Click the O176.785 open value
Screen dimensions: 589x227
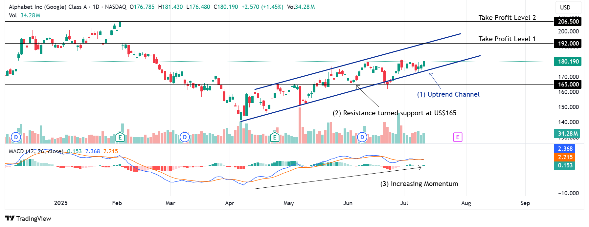click(142, 7)
